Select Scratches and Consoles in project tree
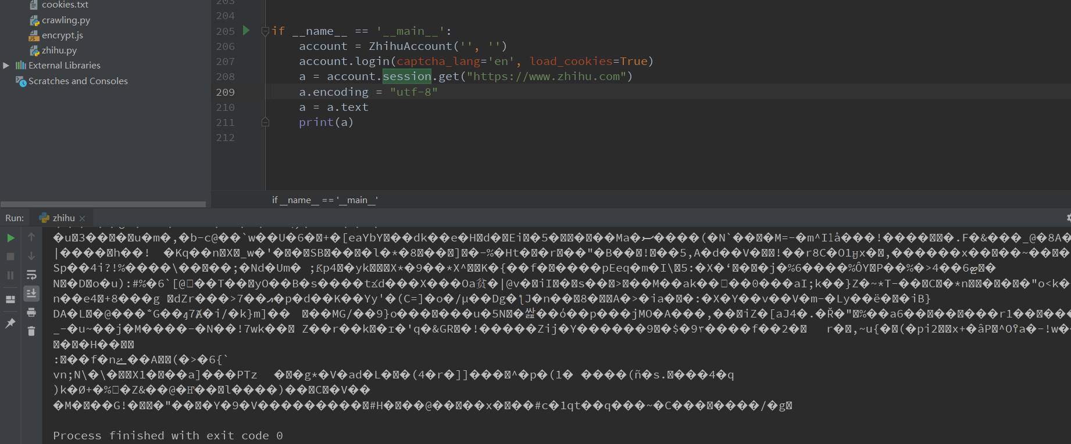 [78, 81]
